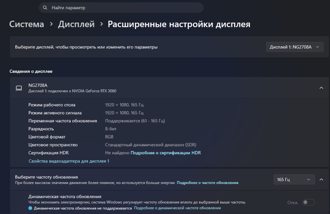The image size is (330, 214).
Task: Click "Выберите частоту обновления" heading
Action: [x=46, y=177]
